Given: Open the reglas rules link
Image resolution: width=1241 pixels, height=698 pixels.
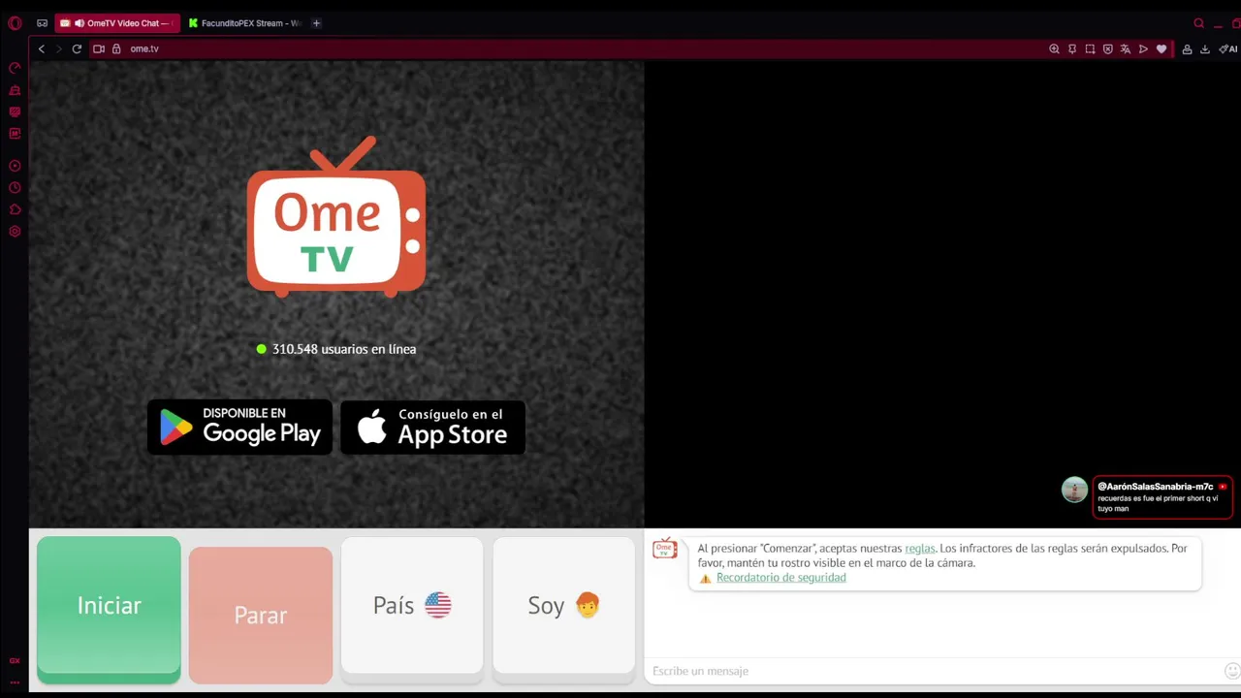Looking at the screenshot, I should (920, 549).
